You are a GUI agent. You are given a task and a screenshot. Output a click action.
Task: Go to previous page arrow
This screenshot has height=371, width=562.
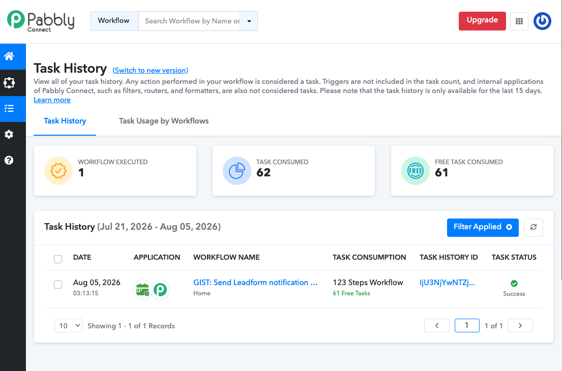coord(436,326)
